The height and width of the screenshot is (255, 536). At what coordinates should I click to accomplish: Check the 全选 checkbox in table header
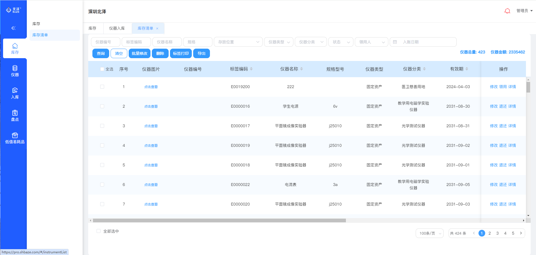(x=102, y=69)
